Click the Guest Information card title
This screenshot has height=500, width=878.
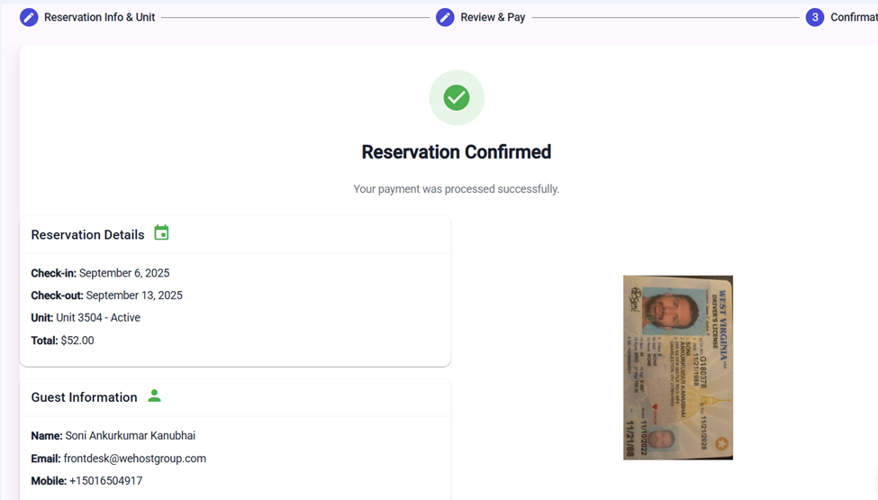click(x=84, y=397)
